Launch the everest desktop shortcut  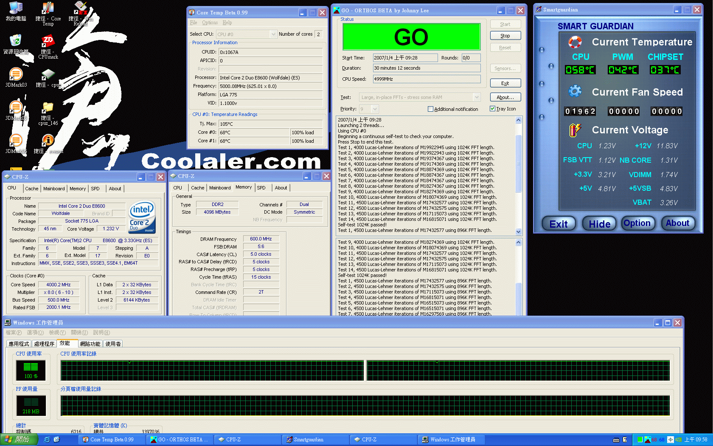tap(48, 144)
